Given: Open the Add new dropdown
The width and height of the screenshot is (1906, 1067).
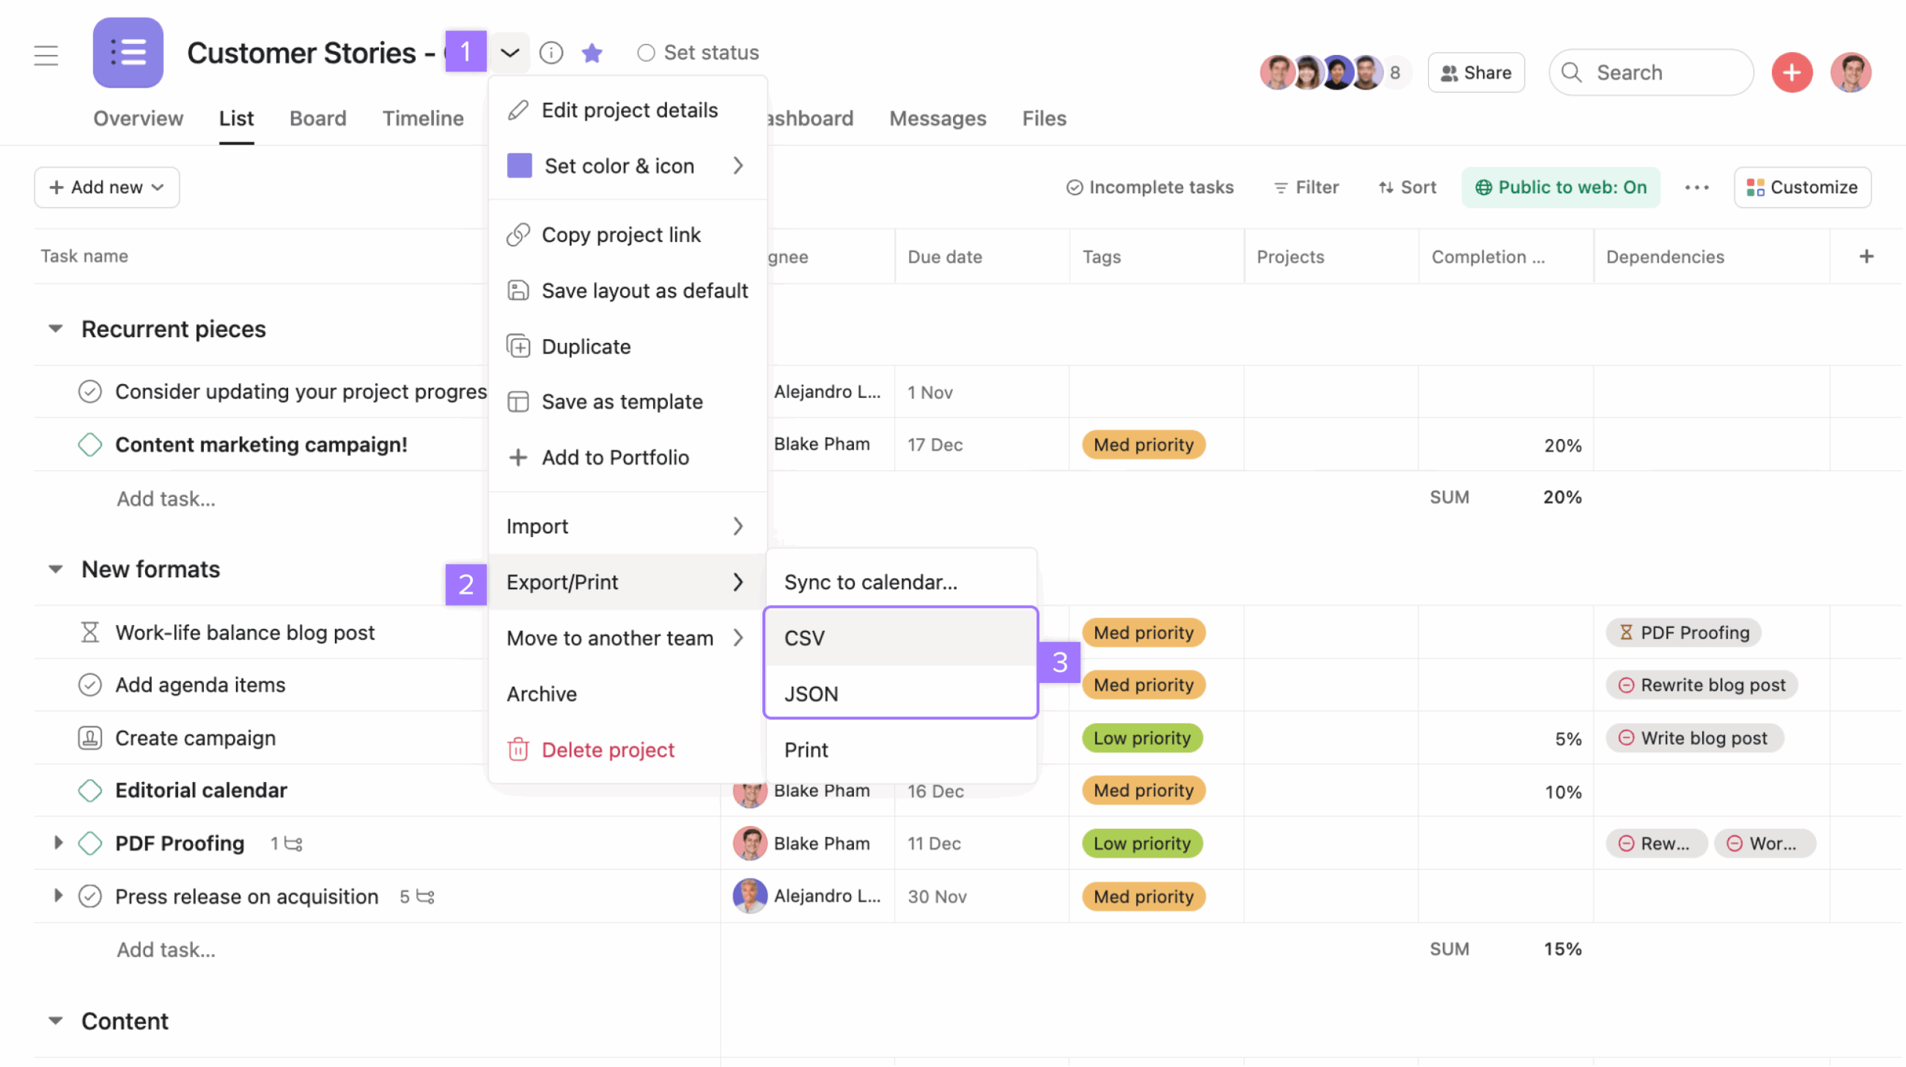Looking at the screenshot, I should click(106, 188).
